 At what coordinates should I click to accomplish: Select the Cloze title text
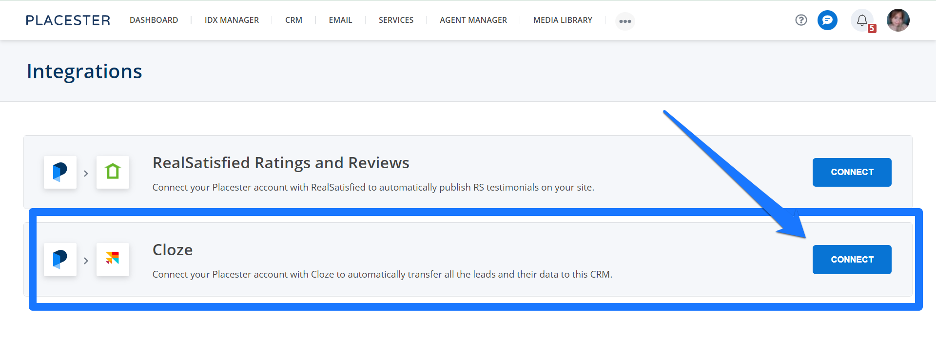tap(173, 250)
